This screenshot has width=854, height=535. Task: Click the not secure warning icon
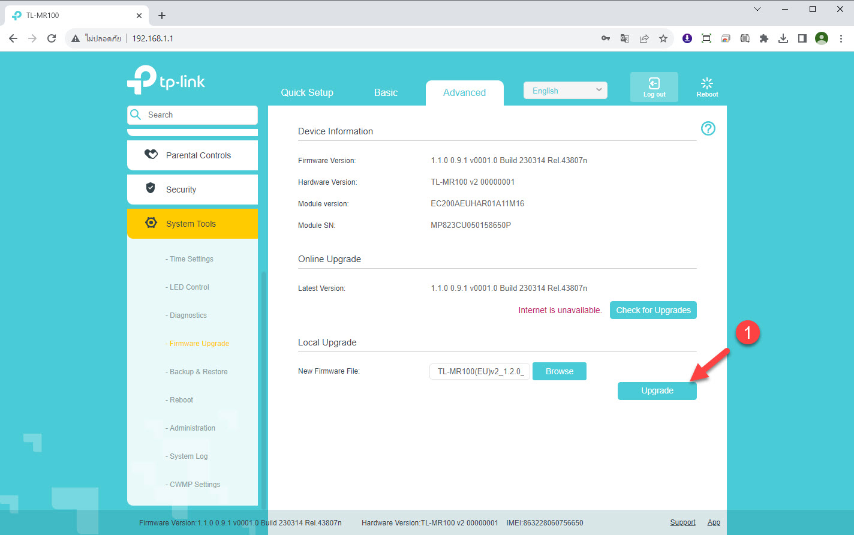pos(75,38)
